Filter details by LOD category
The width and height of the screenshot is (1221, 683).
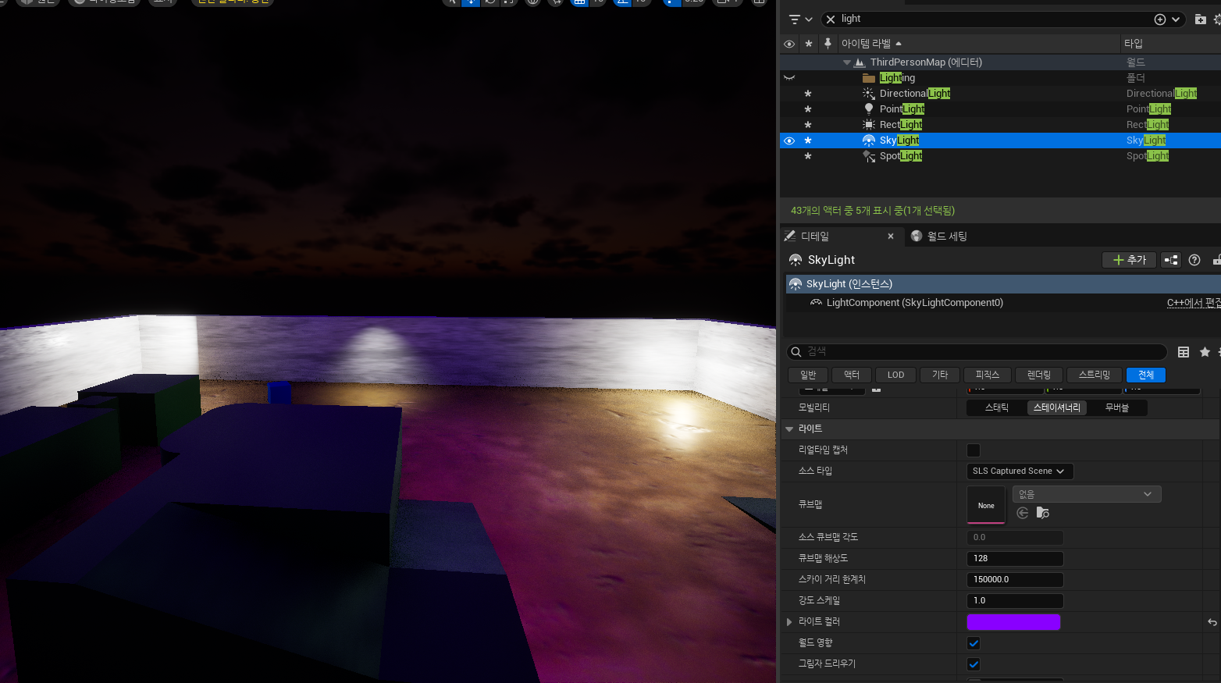895,375
